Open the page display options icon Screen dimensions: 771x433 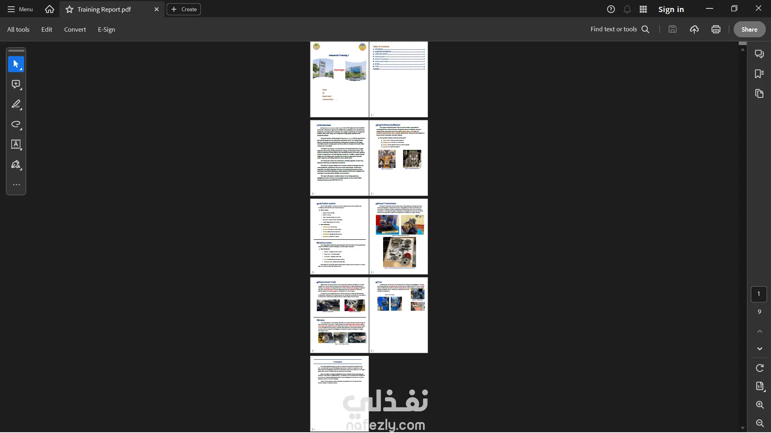coord(759,386)
